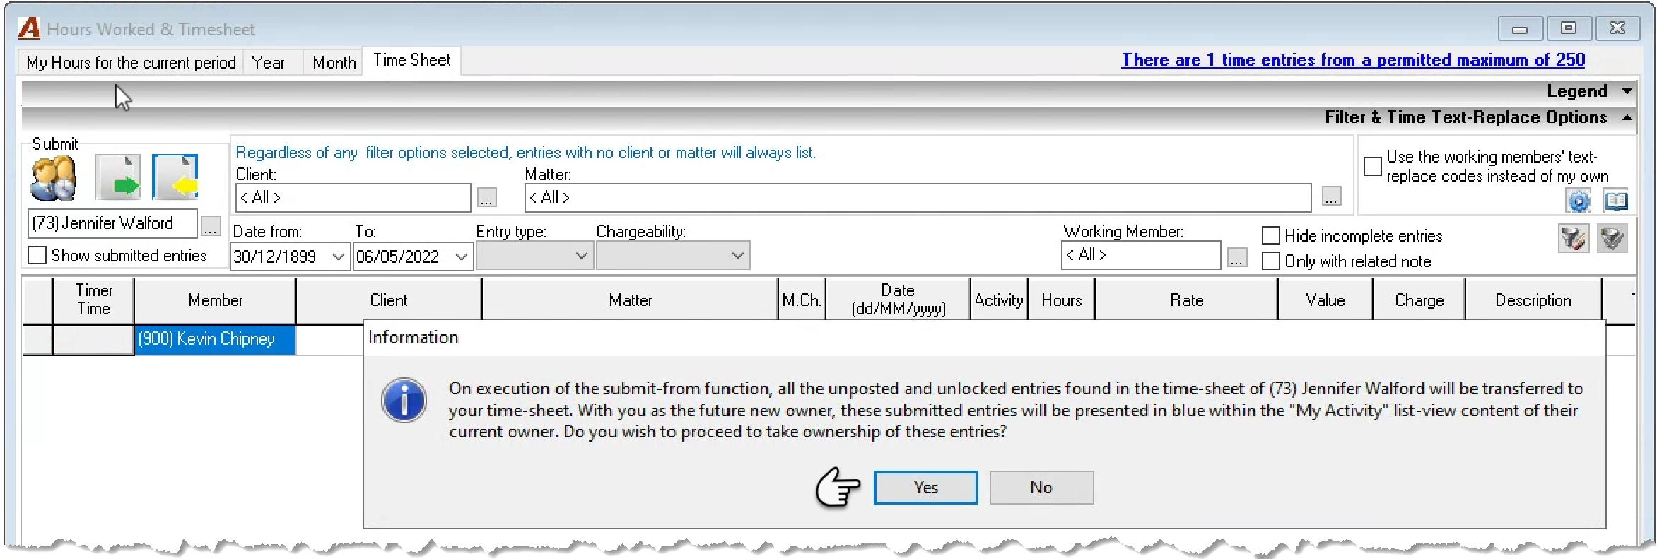Open My Hours for the current period tab
The image size is (1657, 559).
click(131, 63)
